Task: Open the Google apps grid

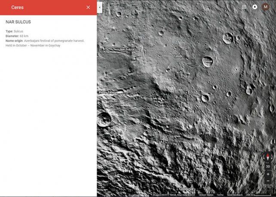Action: pyautogui.click(x=244, y=7)
